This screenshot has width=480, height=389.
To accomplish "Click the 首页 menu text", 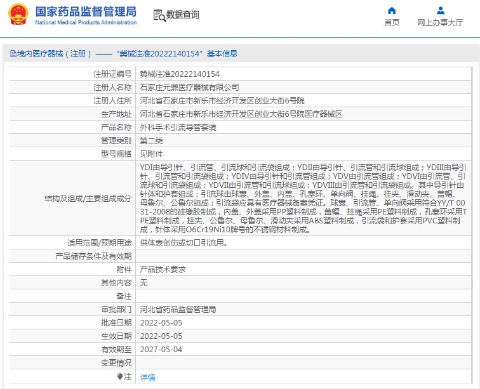I will pos(392,22).
